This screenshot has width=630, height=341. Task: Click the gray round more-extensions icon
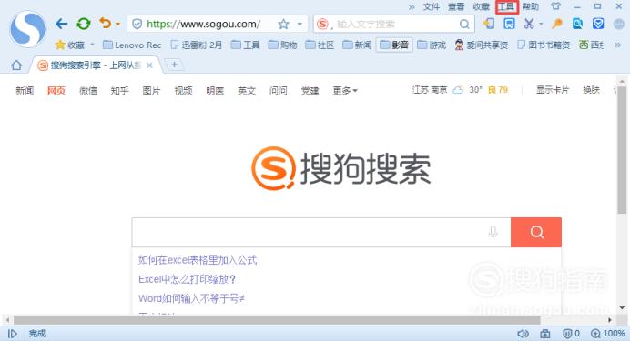pos(619,24)
